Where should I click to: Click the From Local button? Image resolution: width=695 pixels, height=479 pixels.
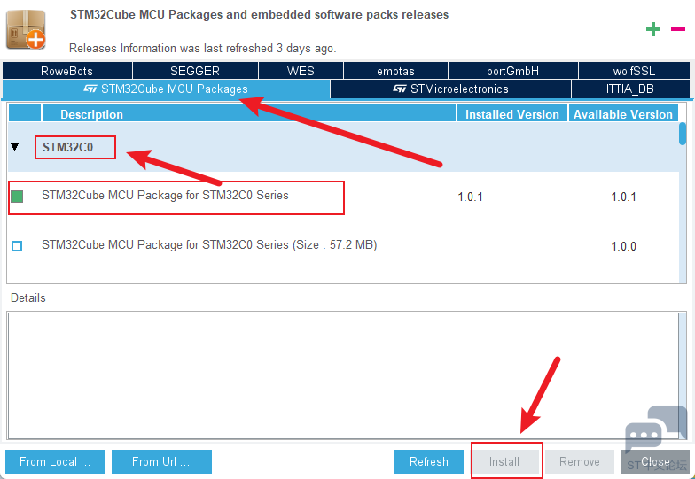point(55,462)
